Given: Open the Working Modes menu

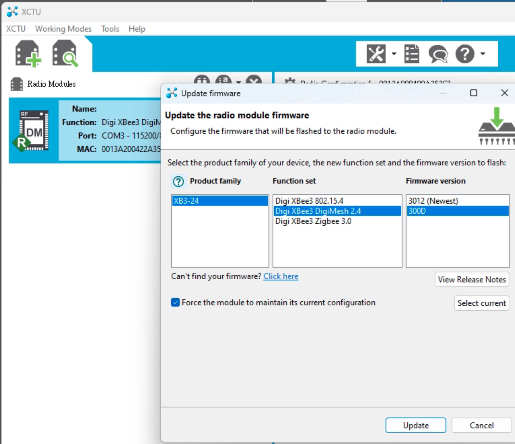Looking at the screenshot, I should (63, 29).
